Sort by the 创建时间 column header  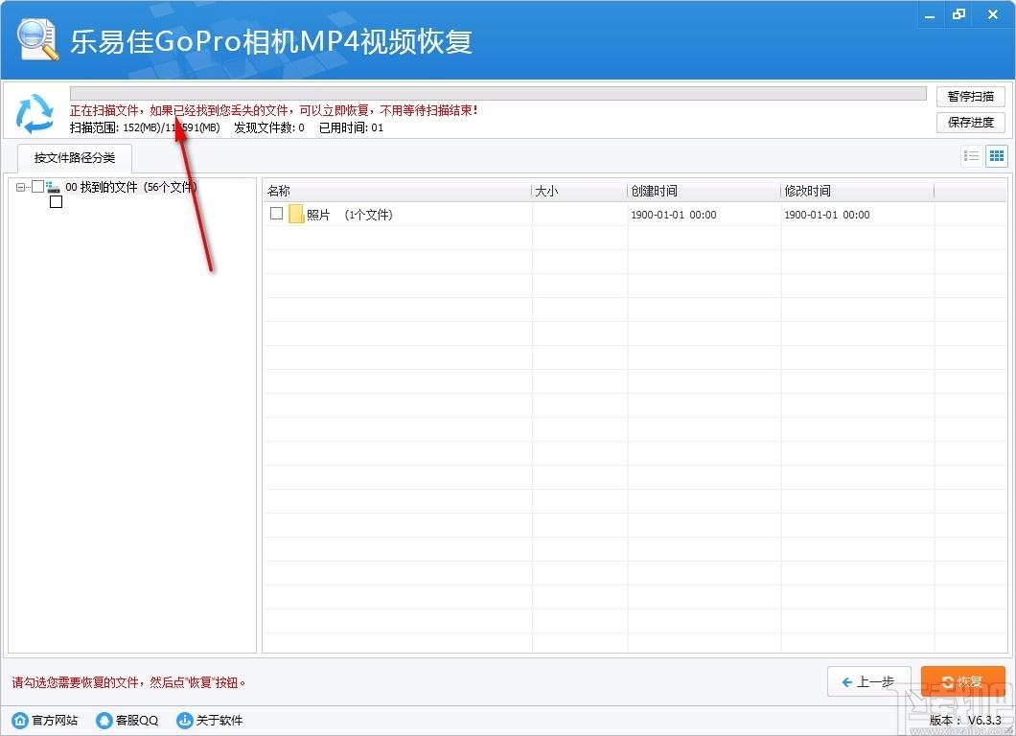704,191
